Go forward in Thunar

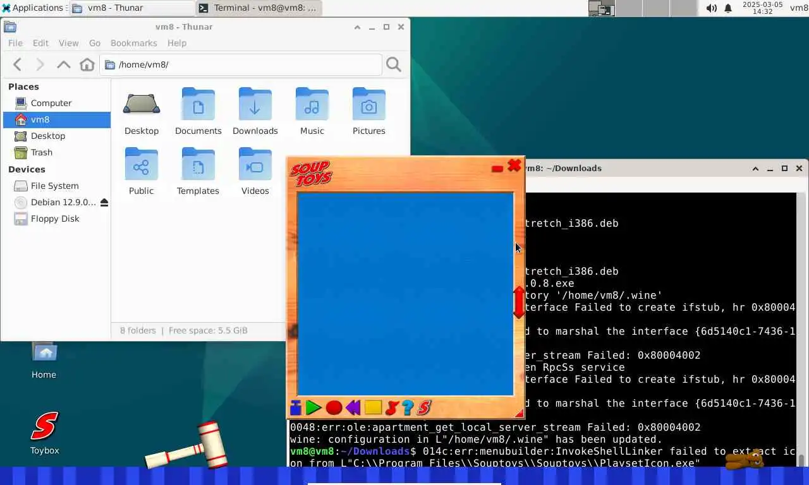click(40, 64)
